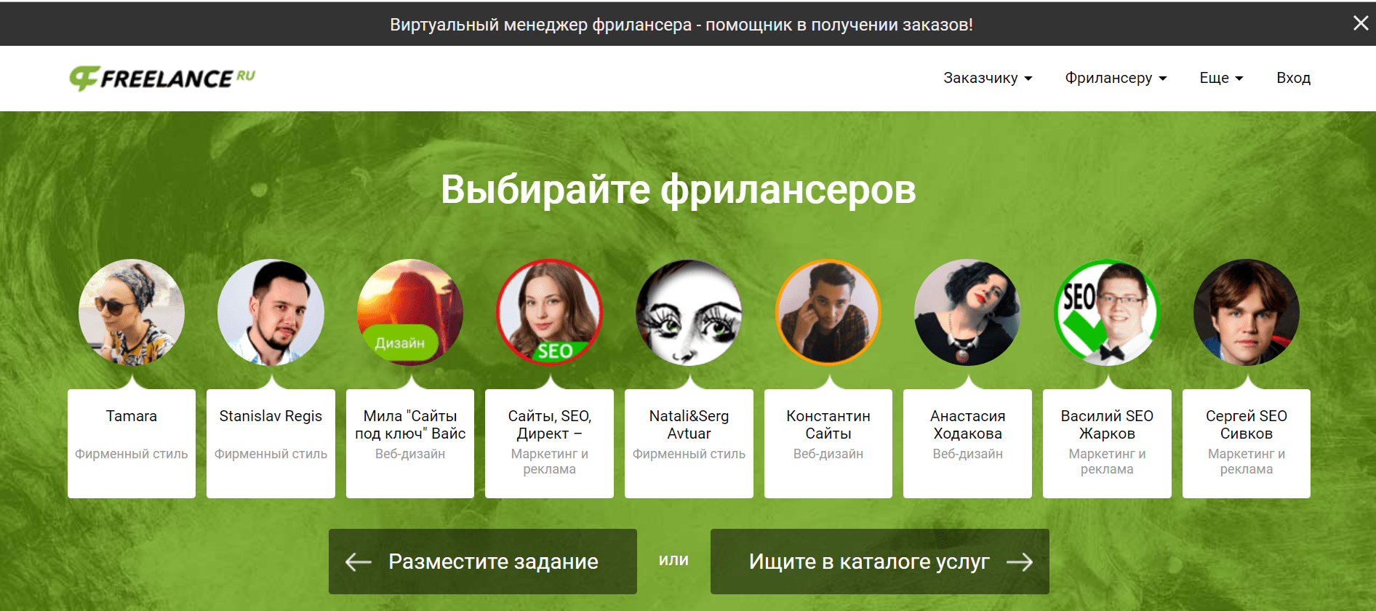
Task: Open Василий SEO Жарков checkmark avatar
Action: pos(1107,312)
